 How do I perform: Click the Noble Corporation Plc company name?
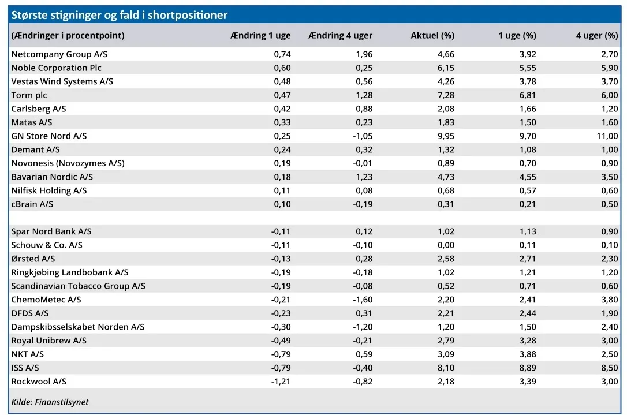57,68
